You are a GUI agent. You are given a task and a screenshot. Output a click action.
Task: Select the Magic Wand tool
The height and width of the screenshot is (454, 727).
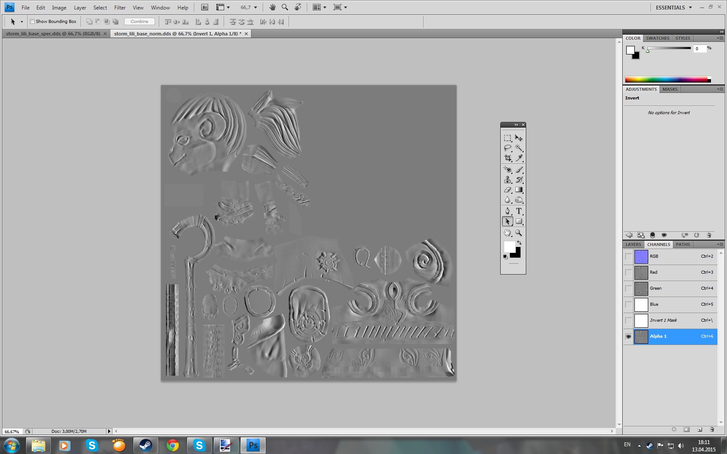pyautogui.click(x=519, y=148)
